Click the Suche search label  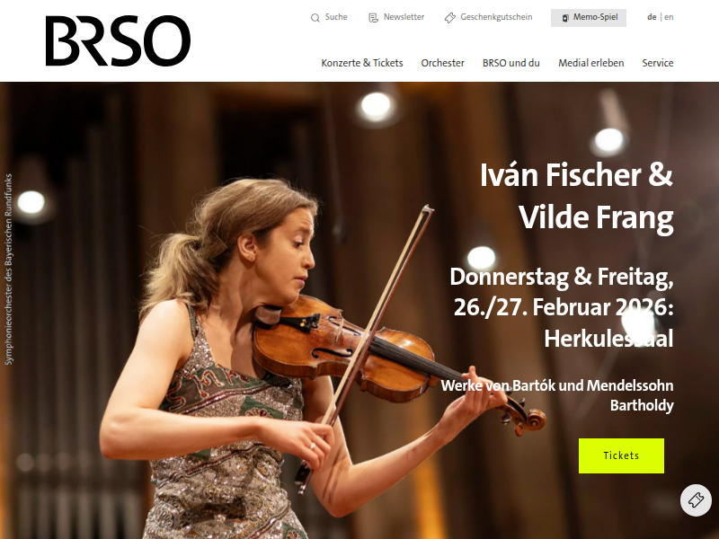click(336, 17)
